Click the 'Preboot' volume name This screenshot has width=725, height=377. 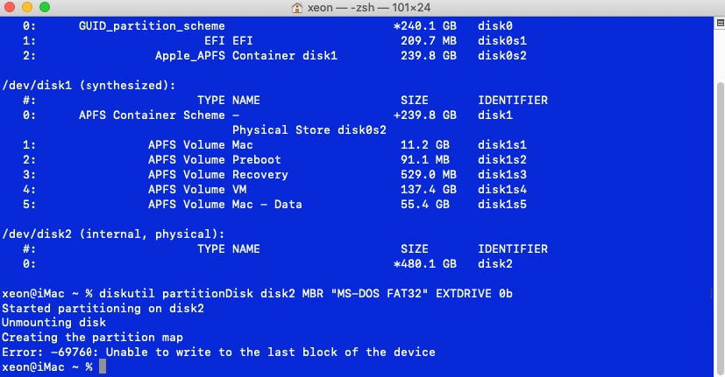pos(257,160)
